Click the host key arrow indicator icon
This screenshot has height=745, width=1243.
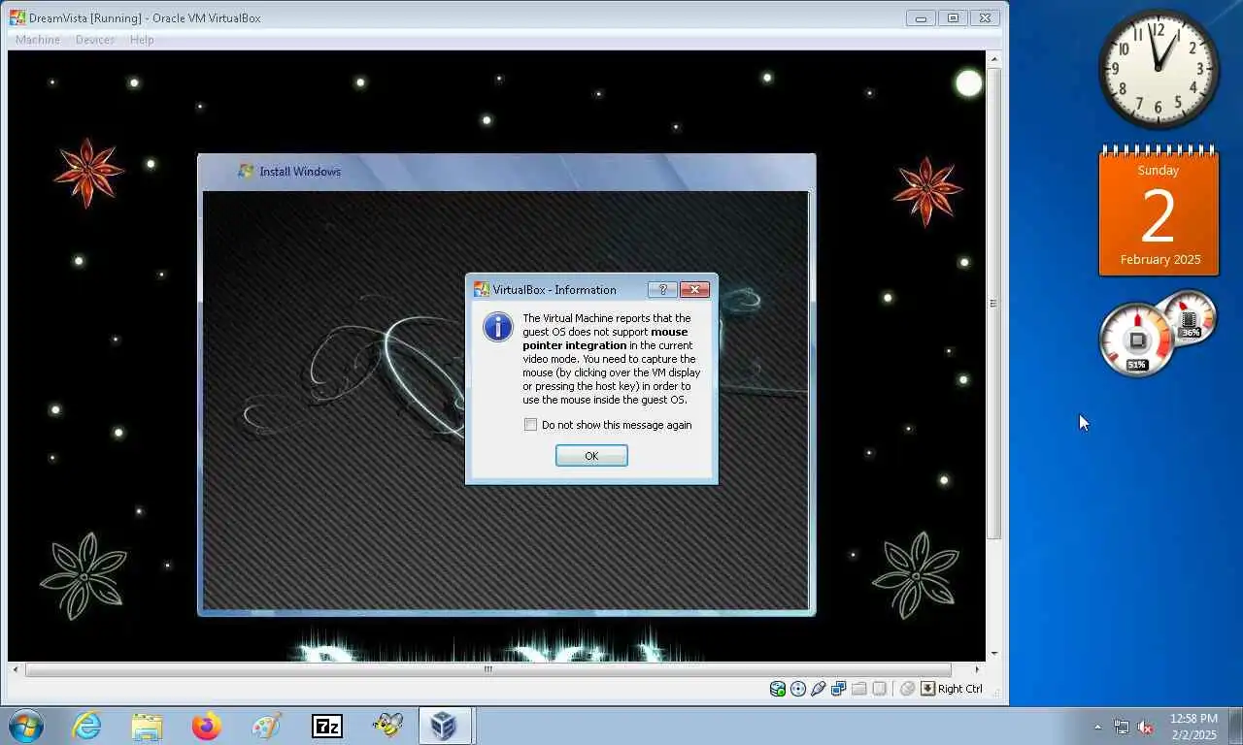tap(927, 689)
